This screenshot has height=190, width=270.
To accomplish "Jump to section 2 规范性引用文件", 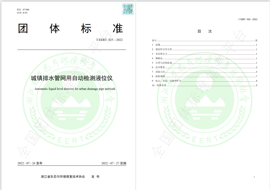I will point(204,49).
